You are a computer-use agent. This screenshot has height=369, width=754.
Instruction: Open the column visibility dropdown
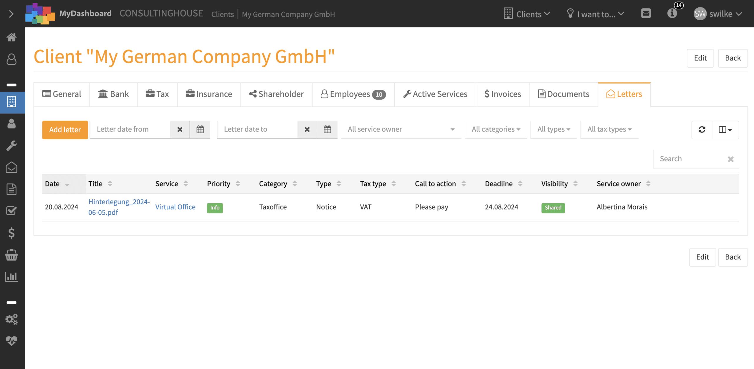(725, 130)
